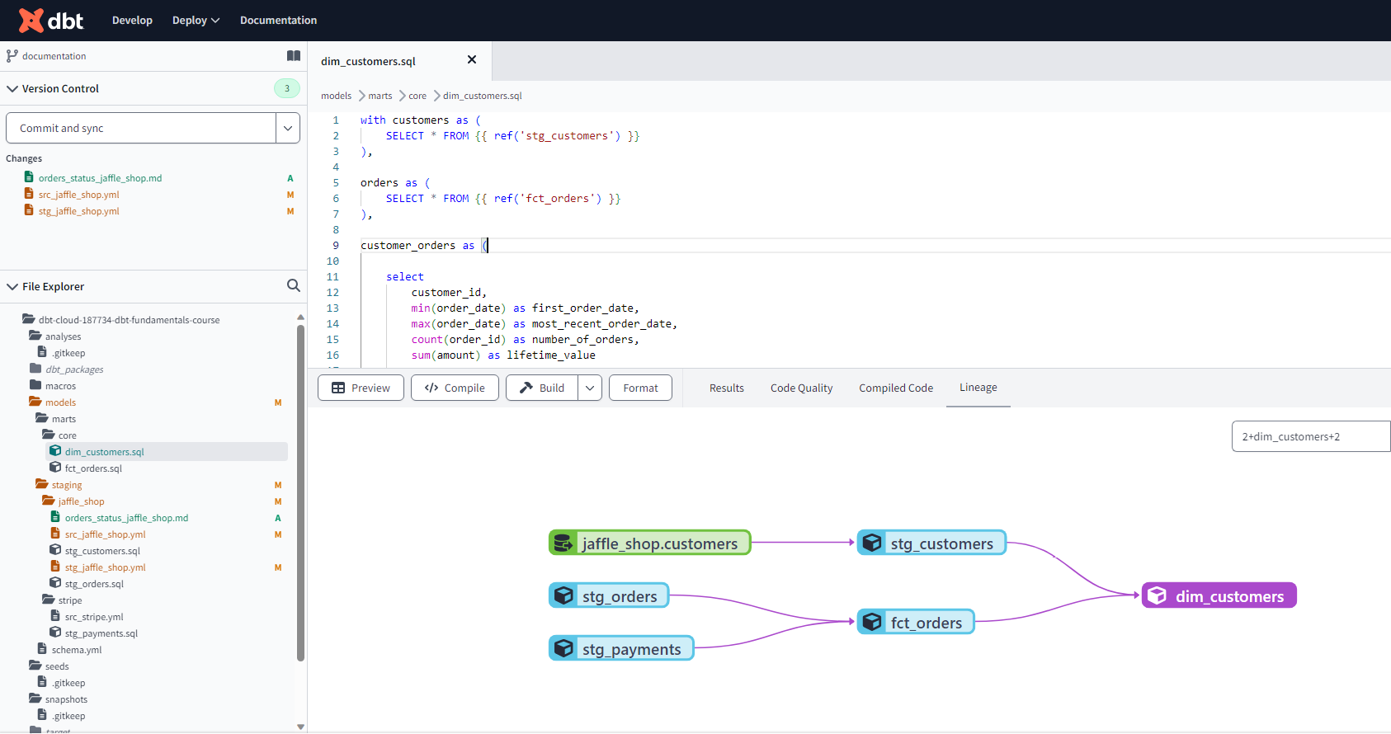Open the Documentation menu item
The height and width of the screenshot is (734, 1391).
pos(278,20)
